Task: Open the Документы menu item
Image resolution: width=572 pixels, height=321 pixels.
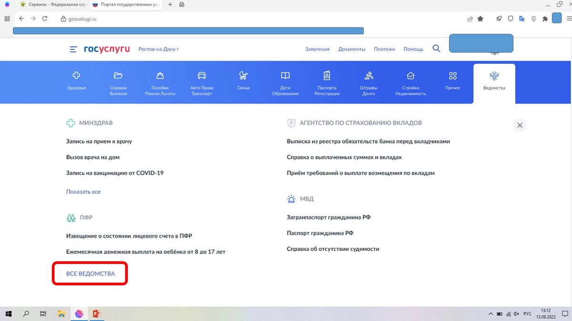Action: click(x=352, y=49)
